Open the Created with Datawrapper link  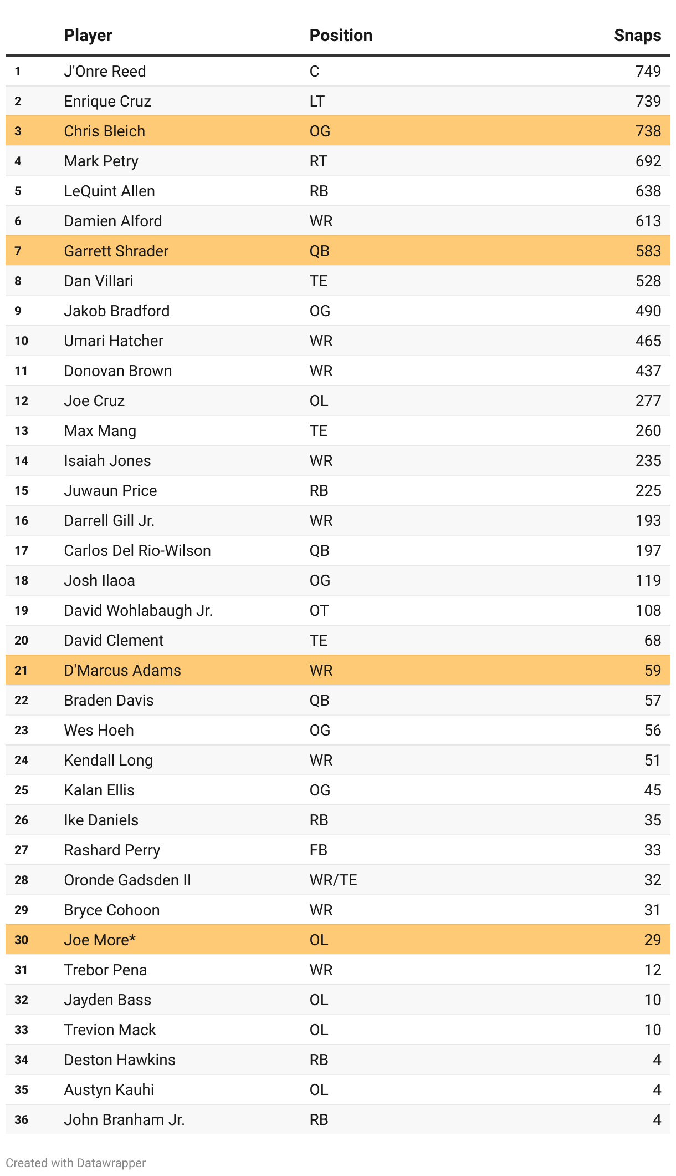(76, 1163)
